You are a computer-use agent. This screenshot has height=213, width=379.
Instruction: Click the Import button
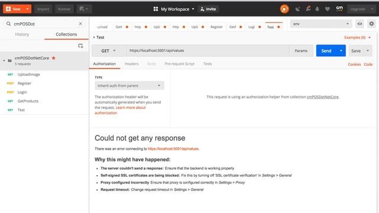click(x=43, y=9)
